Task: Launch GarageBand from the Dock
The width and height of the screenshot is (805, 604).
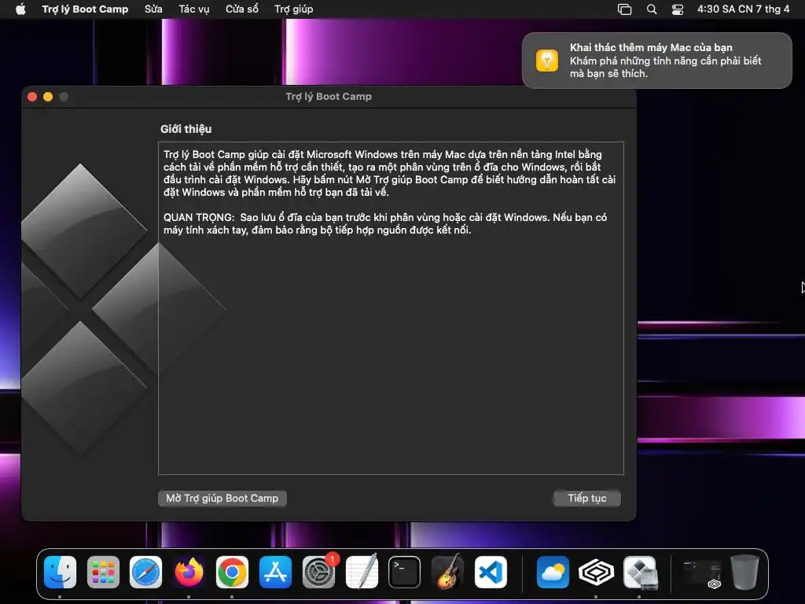Action: tap(447, 573)
